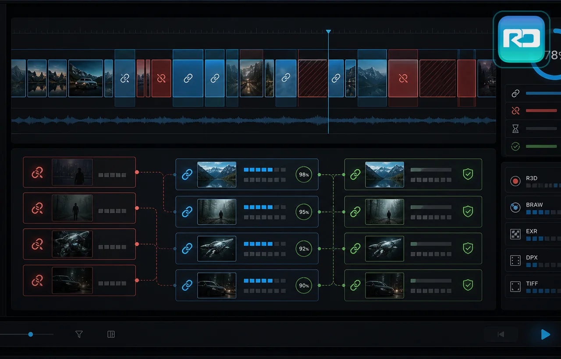Image resolution: width=561 pixels, height=359 pixels.
Task: Open the forest thumbnail on the 95% card
Action: tap(217, 212)
